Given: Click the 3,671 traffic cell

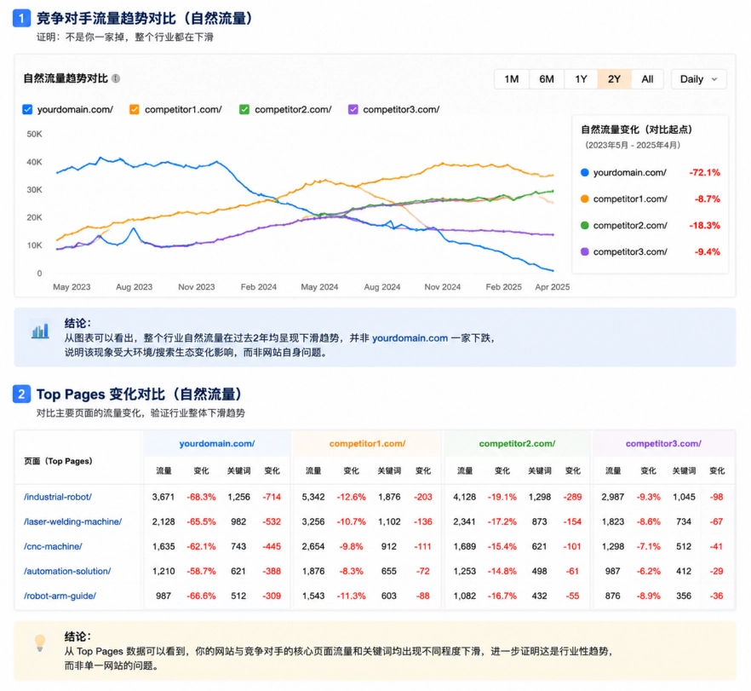Looking at the screenshot, I should 163,497.
